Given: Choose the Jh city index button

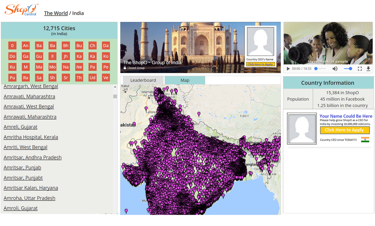Looking at the screenshot, I should pyautogui.click(x=66, y=56).
